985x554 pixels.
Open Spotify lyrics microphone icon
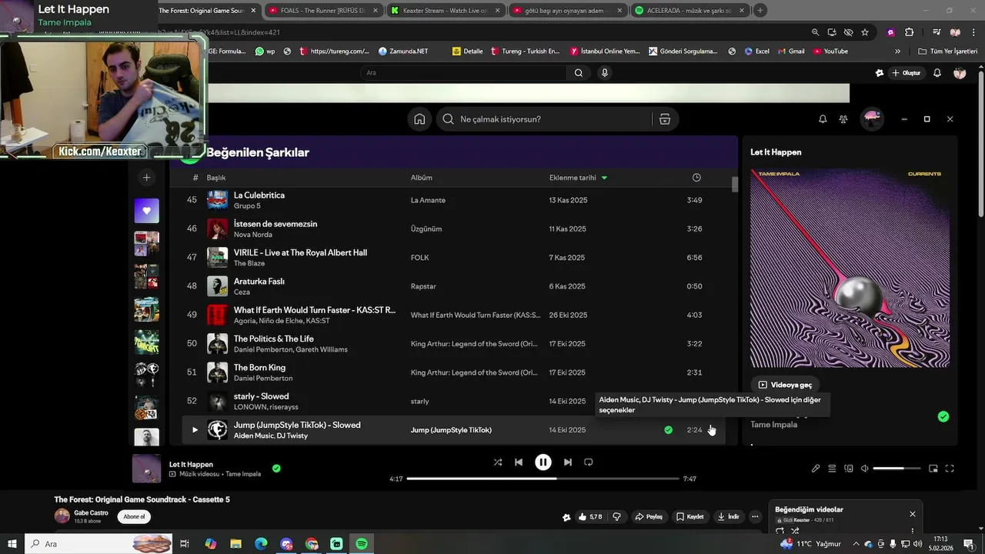tap(816, 469)
